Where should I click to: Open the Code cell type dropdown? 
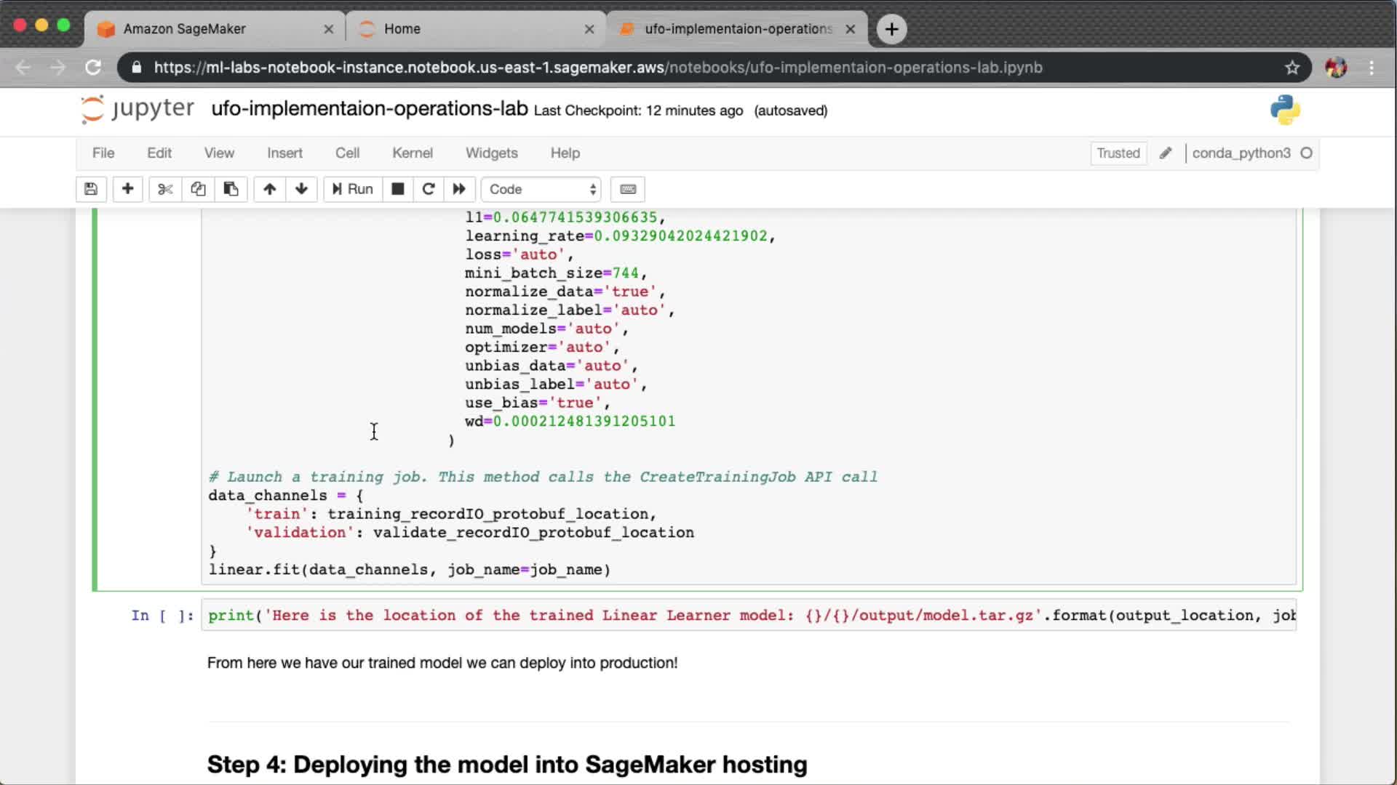(541, 189)
